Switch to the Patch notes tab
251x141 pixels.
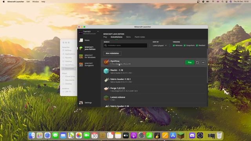click(140, 37)
